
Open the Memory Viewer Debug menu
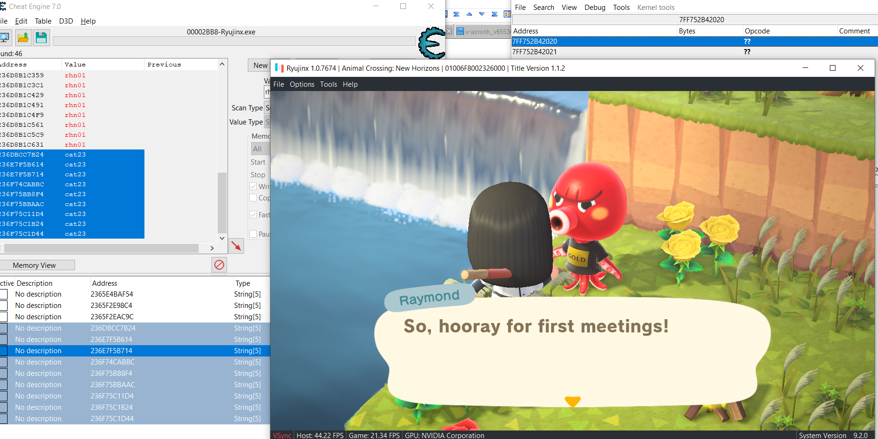click(595, 7)
